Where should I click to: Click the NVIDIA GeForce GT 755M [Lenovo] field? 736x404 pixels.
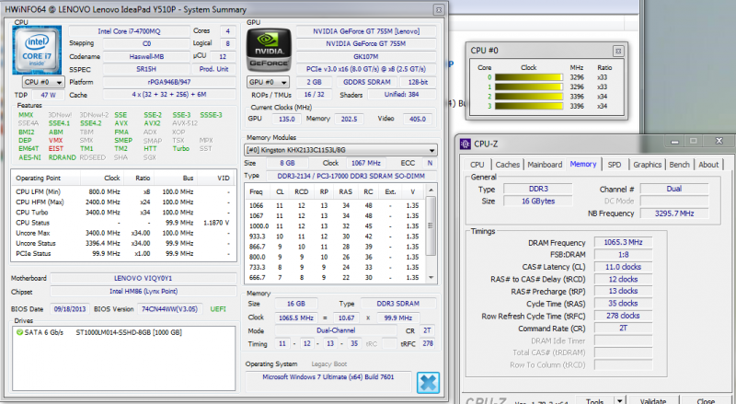[366, 31]
